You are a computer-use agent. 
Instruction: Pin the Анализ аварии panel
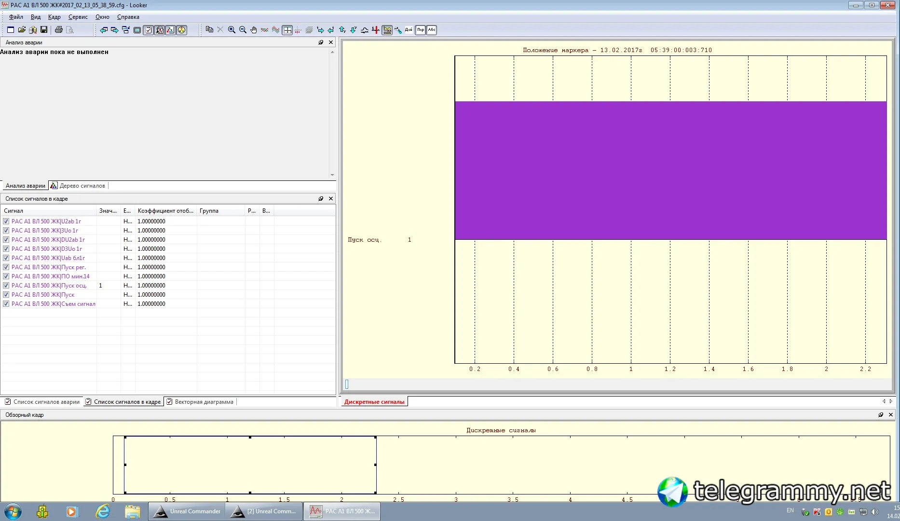tap(321, 42)
